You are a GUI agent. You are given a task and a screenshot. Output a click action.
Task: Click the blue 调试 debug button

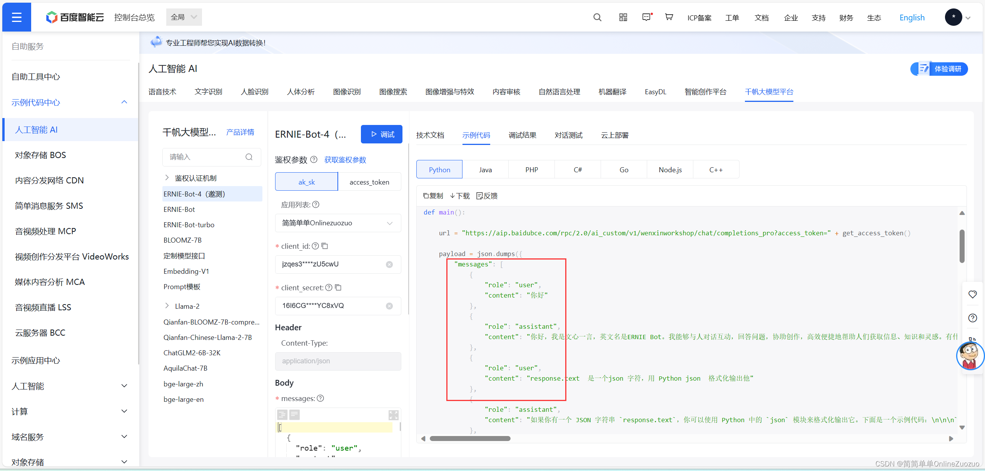click(382, 134)
